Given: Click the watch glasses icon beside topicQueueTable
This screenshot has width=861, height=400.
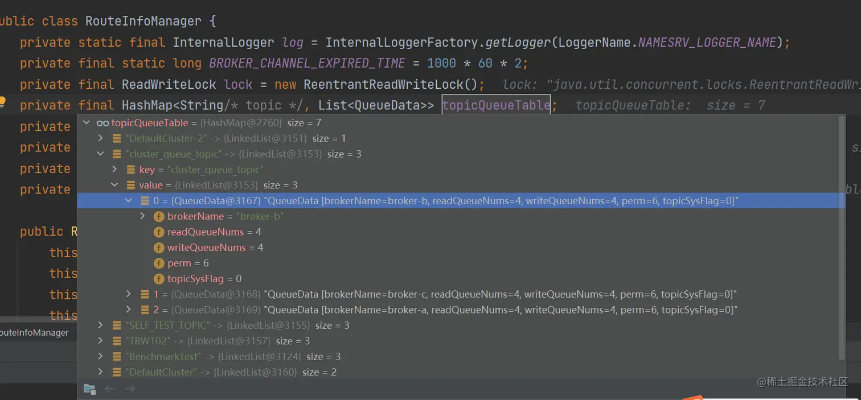Looking at the screenshot, I should click(x=102, y=123).
